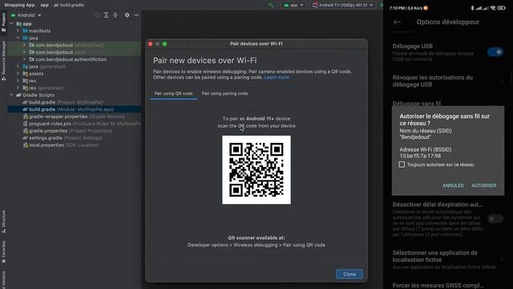Collapse the java folder node
513x289 pixels.
[18, 38]
